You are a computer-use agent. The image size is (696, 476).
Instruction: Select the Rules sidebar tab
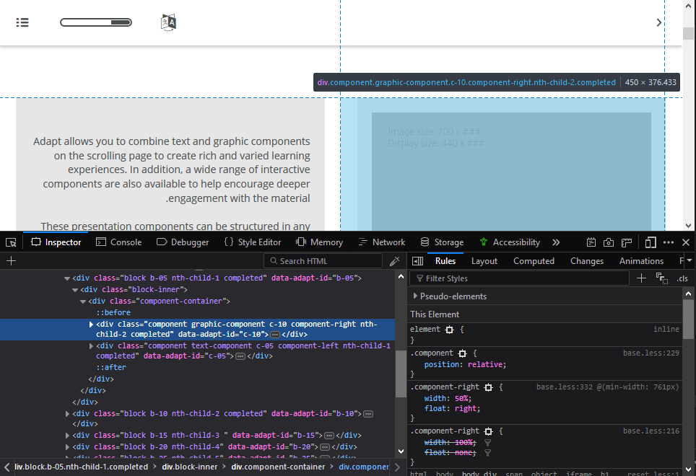445,261
